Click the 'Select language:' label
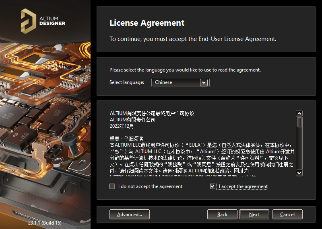The width and height of the screenshot is (322, 229). pyautogui.click(x=127, y=82)
